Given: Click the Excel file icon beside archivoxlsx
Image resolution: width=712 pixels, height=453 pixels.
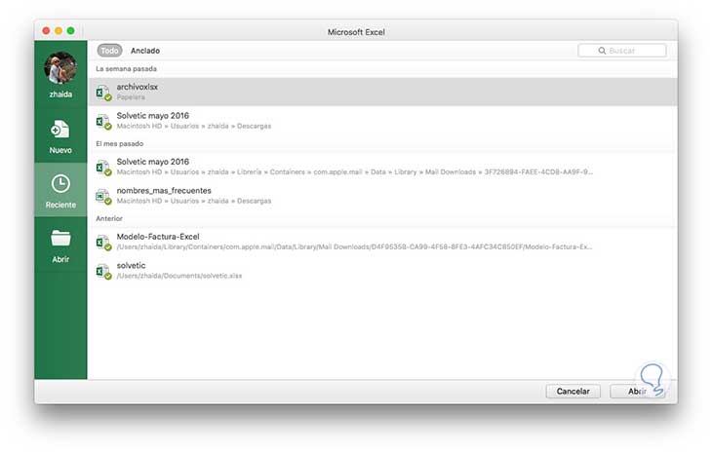Looking at the screenshot, I should [102, 92].
